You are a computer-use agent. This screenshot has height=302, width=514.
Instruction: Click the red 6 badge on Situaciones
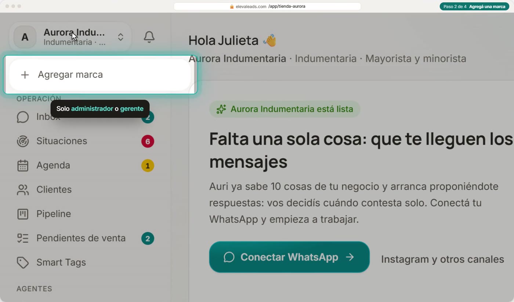pos(148,141)
